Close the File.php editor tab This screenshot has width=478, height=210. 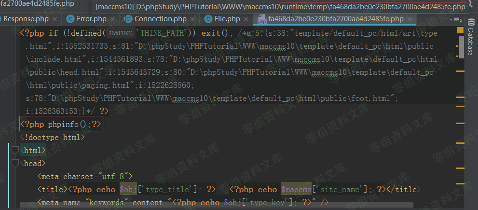click(246, 19)
